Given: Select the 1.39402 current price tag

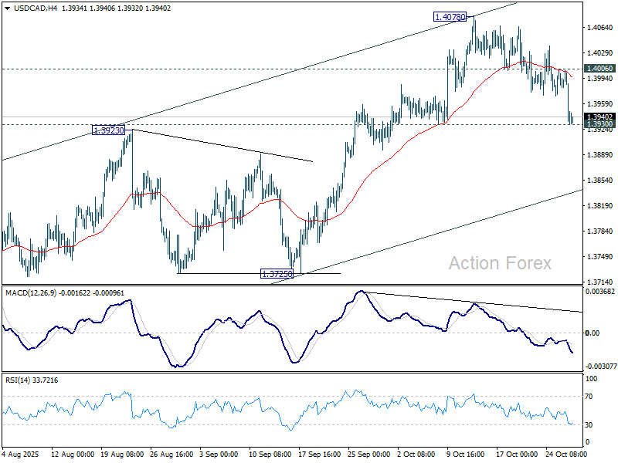Looking at the screenshot, I should tap(599, 117).
